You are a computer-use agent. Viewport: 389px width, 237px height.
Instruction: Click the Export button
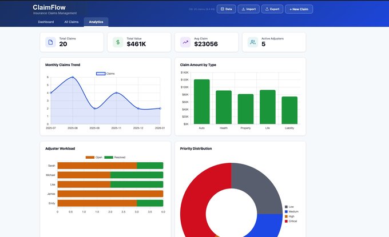[x=272, y=9]
